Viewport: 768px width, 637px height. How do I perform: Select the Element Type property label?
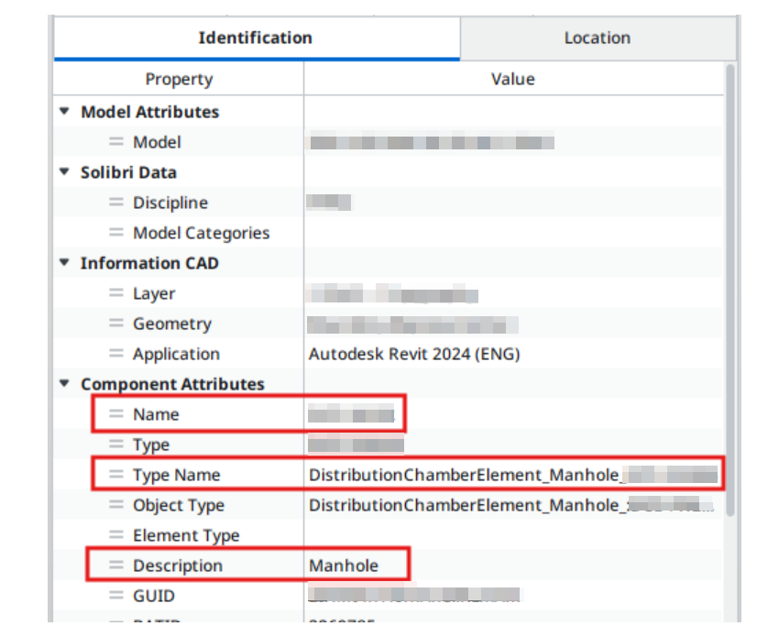tap(186, 535)
